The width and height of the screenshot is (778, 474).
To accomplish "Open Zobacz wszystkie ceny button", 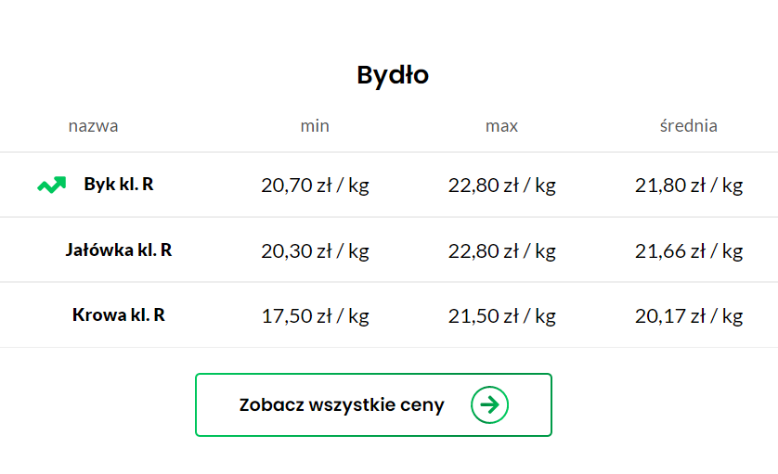I will click(373, 404).
